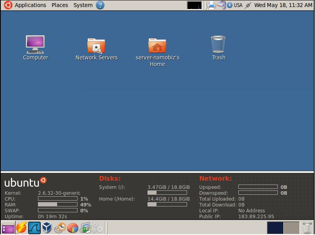Click the System (/) disk usage bar

pyautogui.click(x=167, y=193)
